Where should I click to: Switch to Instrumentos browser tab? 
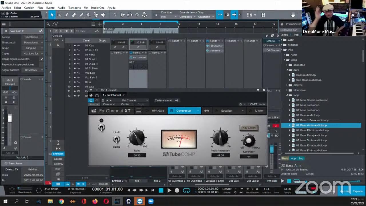(x=293, y=24)
